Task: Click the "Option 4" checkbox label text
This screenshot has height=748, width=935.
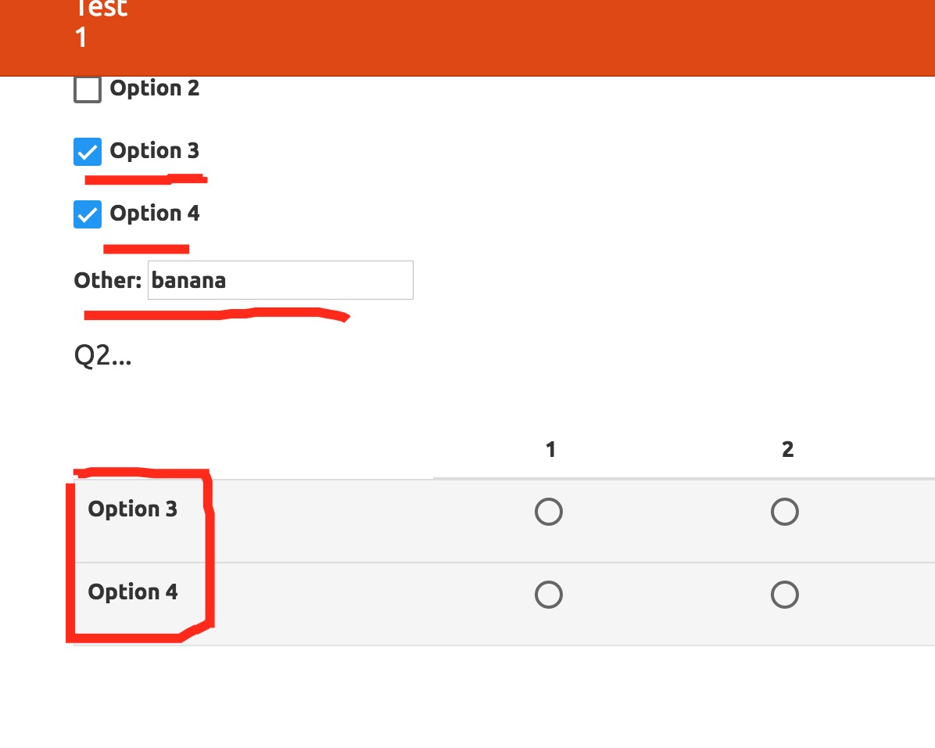Action: coord(155,214)
